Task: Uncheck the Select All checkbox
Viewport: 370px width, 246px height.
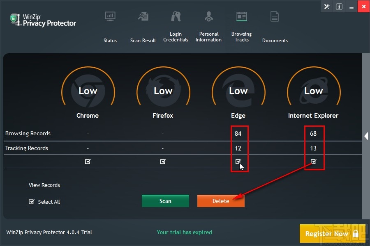Action: click(x=31, y=202)
